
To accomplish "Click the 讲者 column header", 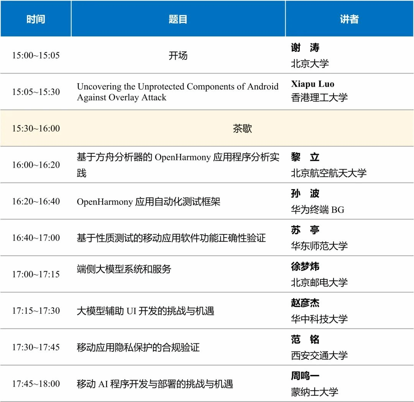I will click(x=349, y=19).
